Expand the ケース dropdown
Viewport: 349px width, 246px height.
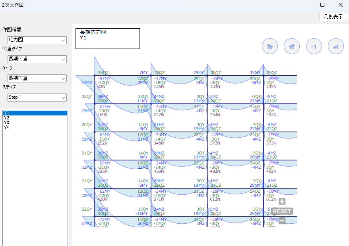click(x=37, y=78)
